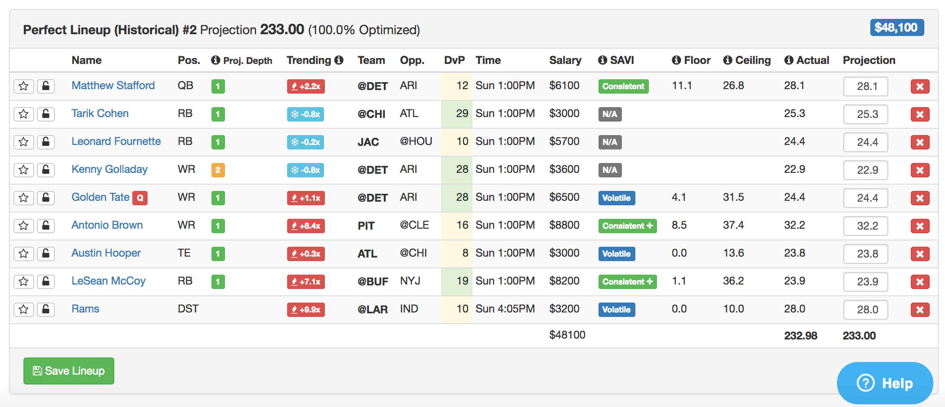Click the Projection column header
Screen dimensions: 945x407
pyautogui.click(x=869, y=60)
